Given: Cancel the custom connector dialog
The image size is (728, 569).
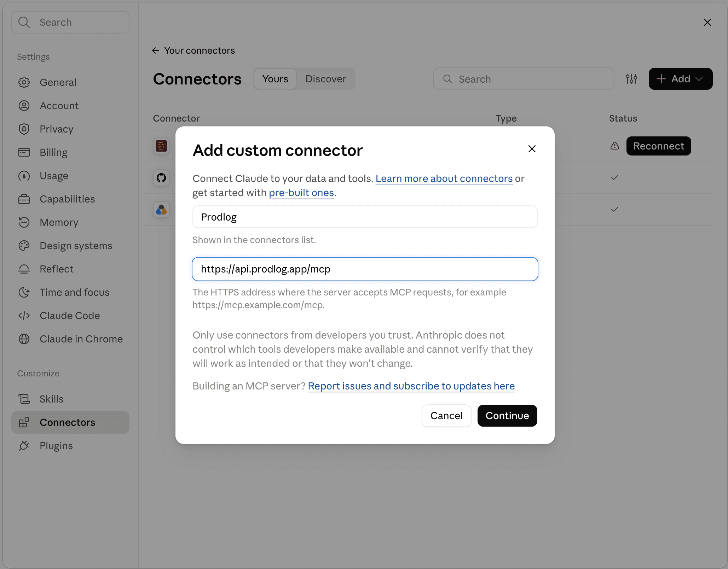Looking at the screenshot, I should pyautogui.click(x=446, y=416).
